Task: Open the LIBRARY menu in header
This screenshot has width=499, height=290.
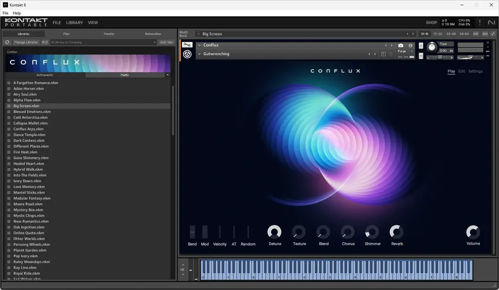Action: [74, 22]
